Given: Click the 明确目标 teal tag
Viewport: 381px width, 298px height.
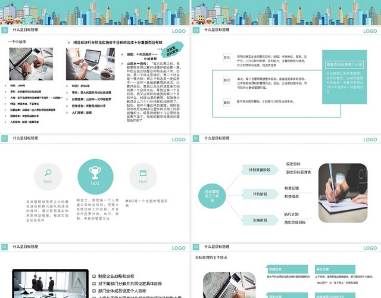Looking at the screenshot, I should pyautogui.click(x=287, y=269).
